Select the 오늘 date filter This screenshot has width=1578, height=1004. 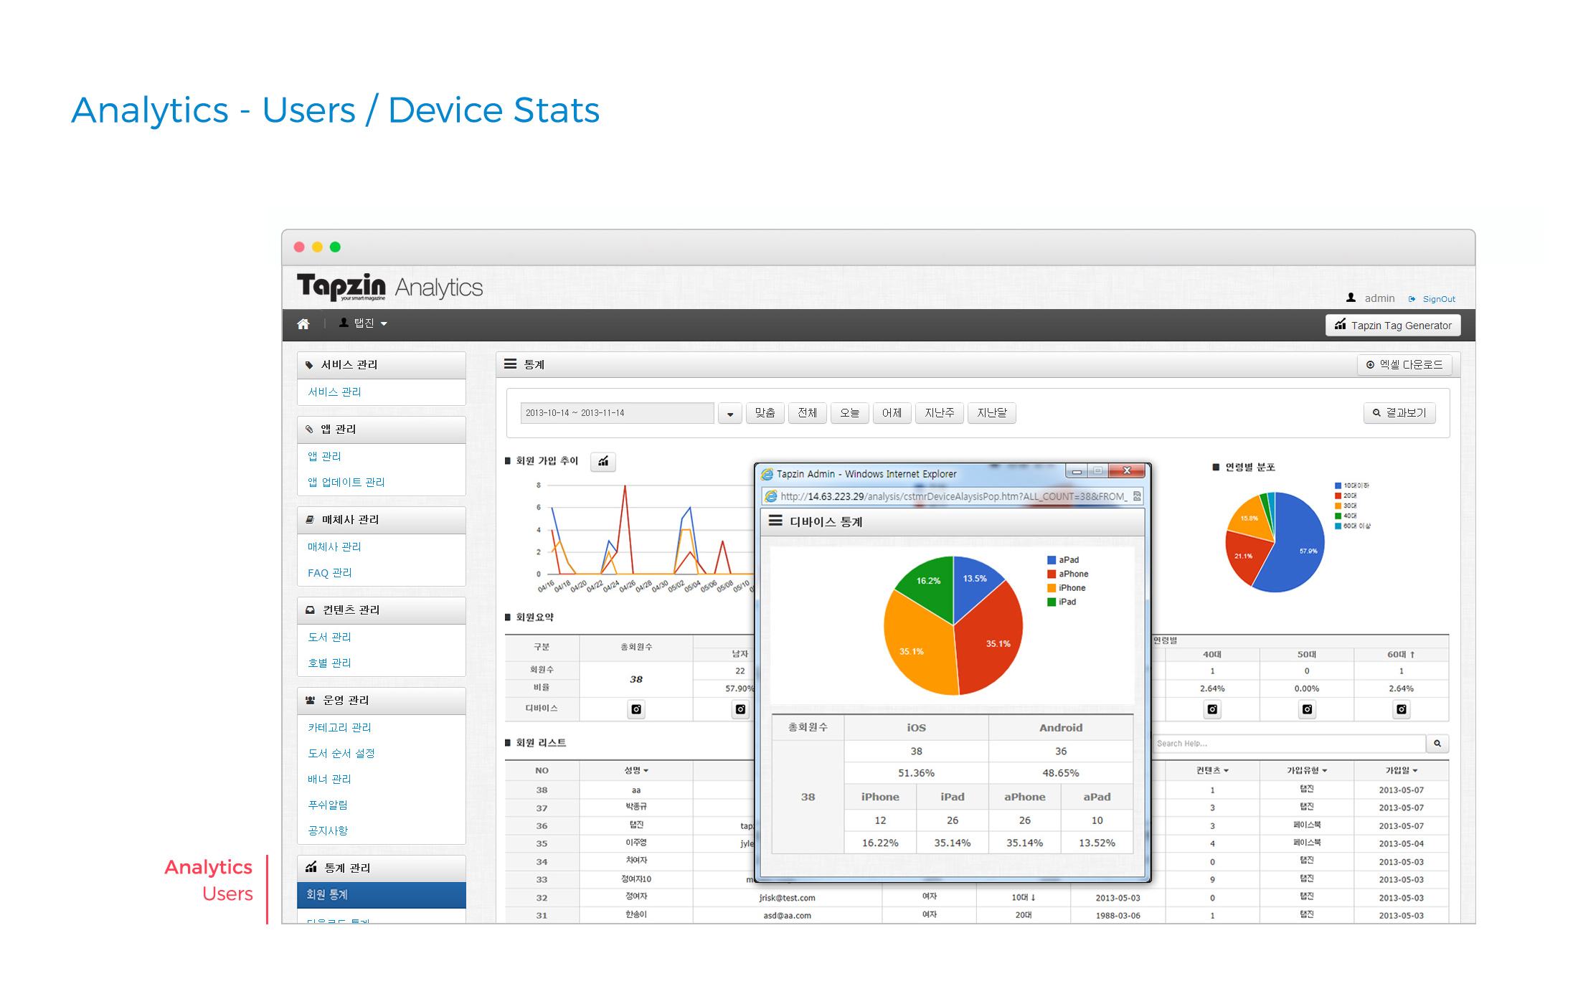[x=849, y=413]
